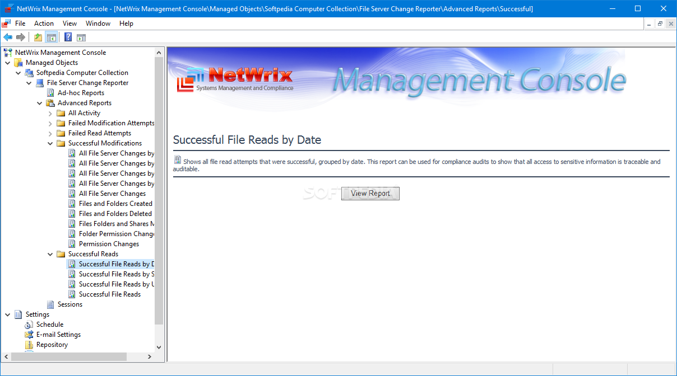Click the Files and Folders Created report icon
This screenshot has height=376, width=677.
click(x=72, y=204)
